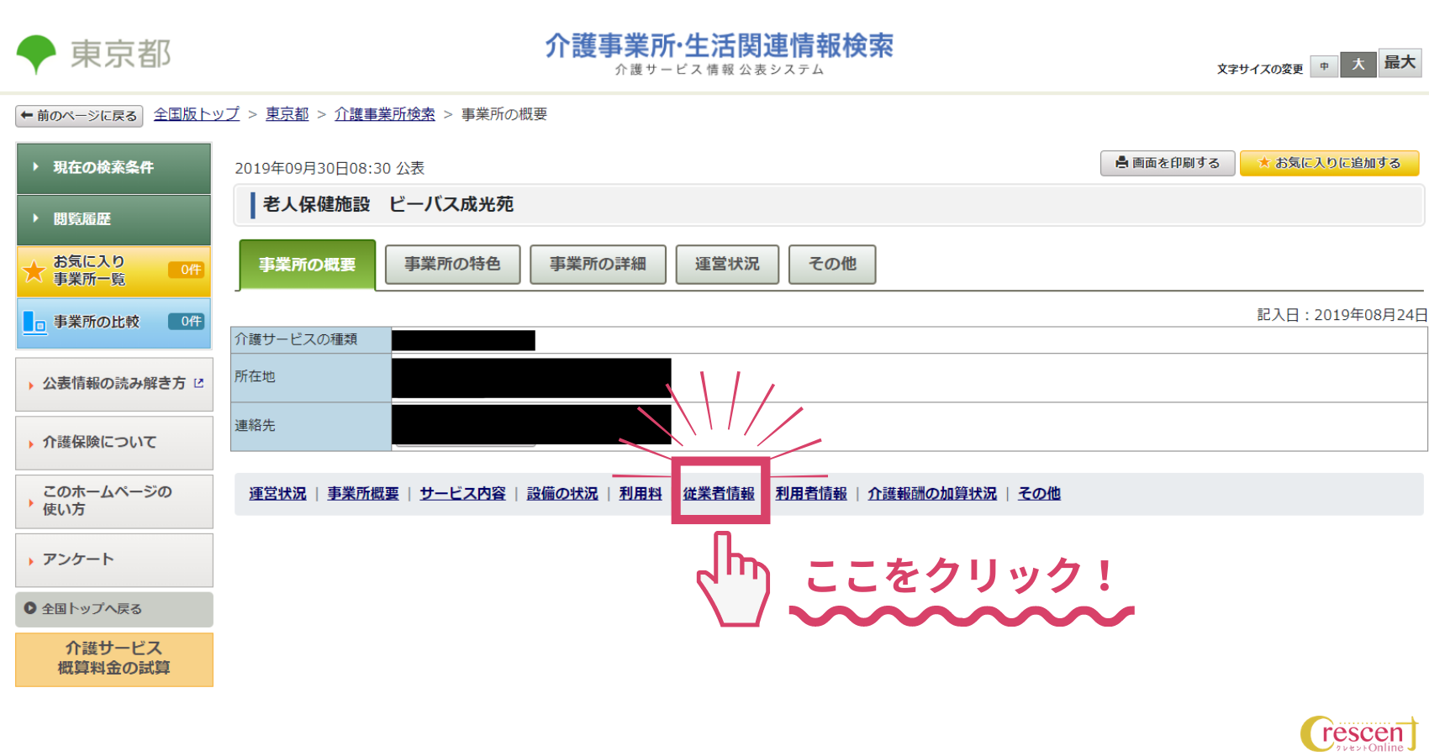Image resolution: width=1429 pixels, height=756 pixels.
Task: Open the 全国版トップ breadcrumb link
Action: (196, 113)
